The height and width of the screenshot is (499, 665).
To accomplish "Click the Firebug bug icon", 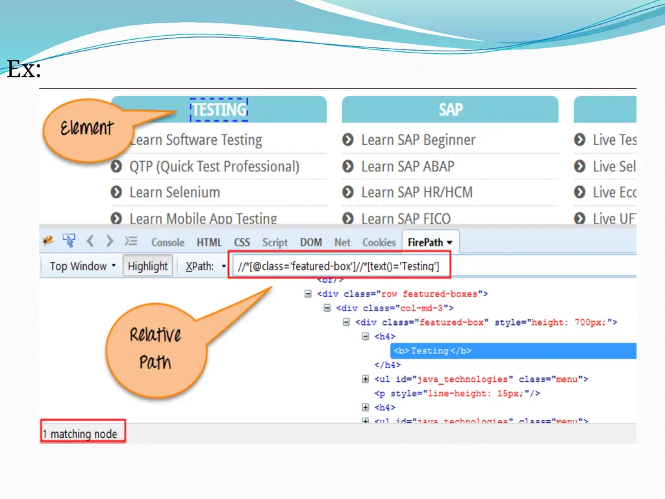I will click(48, 241).
